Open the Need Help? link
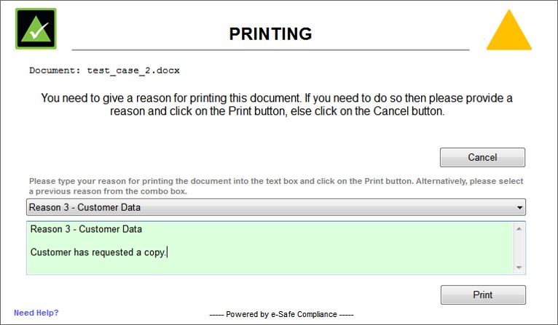Viewport: 558px width, 325px height. [x=36, y=313]
